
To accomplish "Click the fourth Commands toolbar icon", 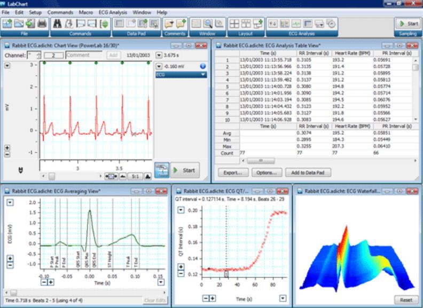I will pos(92,23).
